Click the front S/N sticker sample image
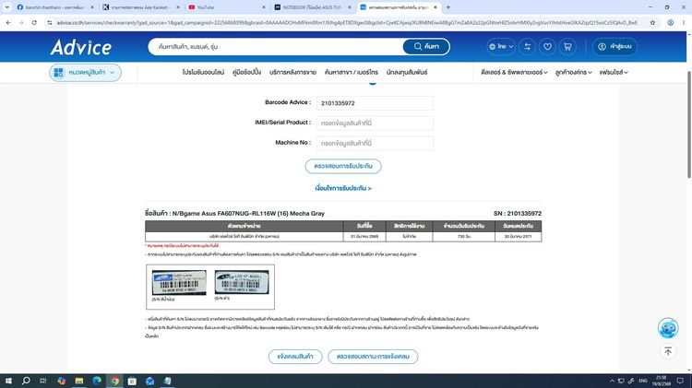Image resolution: width=692 pixels, height=388 pixels. 179,283
